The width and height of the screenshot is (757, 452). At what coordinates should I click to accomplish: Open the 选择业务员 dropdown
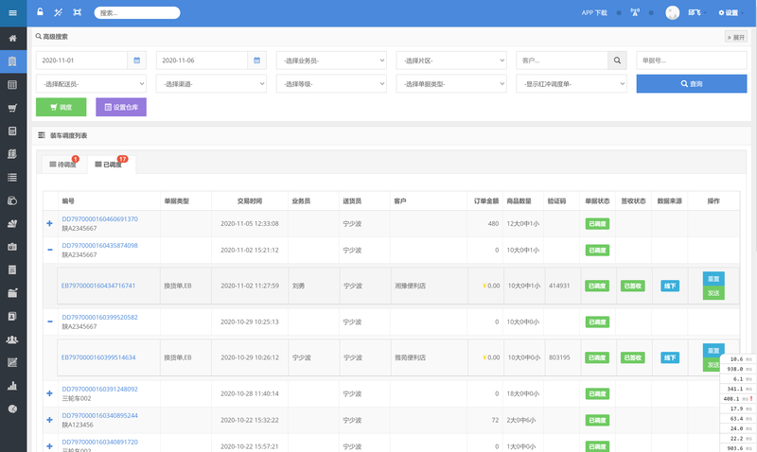coord(331,61)
